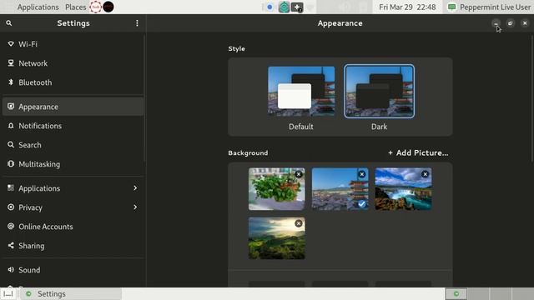Image resolution: width=534 pixels, height=300 pixels.
Task: Click the Sharing sidebar icon
Action: pos(11,245)
